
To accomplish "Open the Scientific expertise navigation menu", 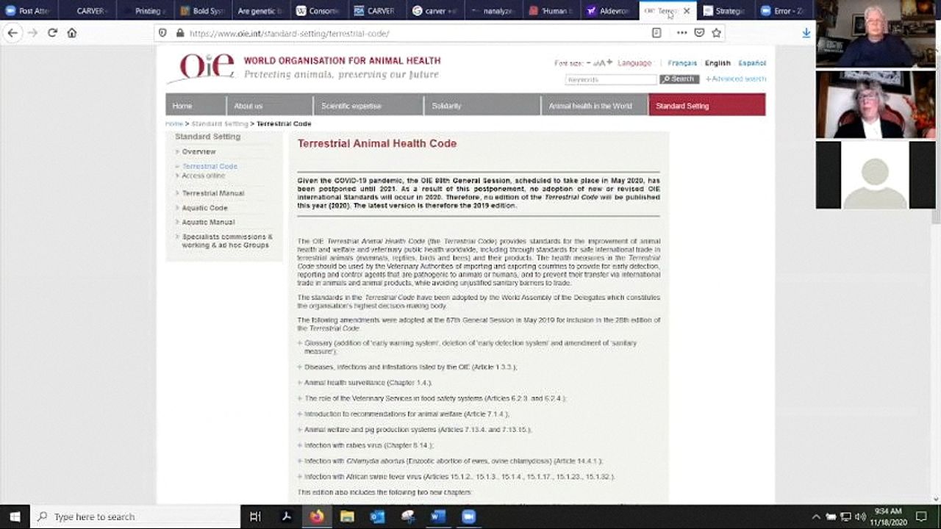I will click(351, 106).
